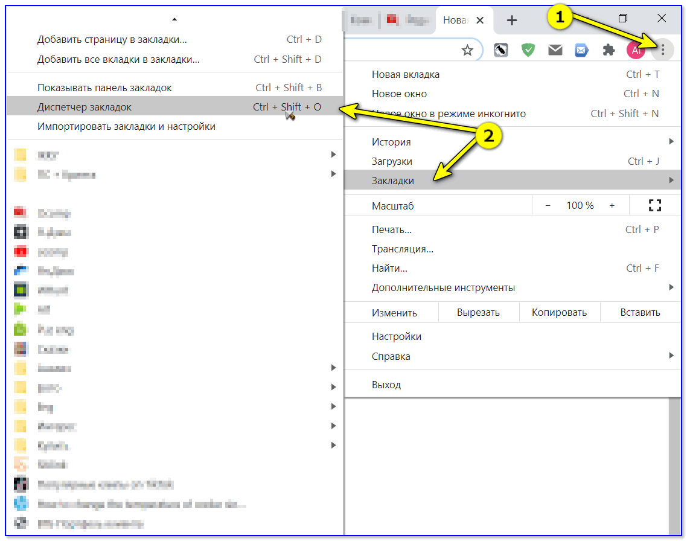
Task: Expand the 'История' submenu
Action: [x=513, y=142]
